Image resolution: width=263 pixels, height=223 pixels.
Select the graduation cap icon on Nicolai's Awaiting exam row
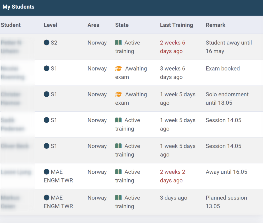119,68
